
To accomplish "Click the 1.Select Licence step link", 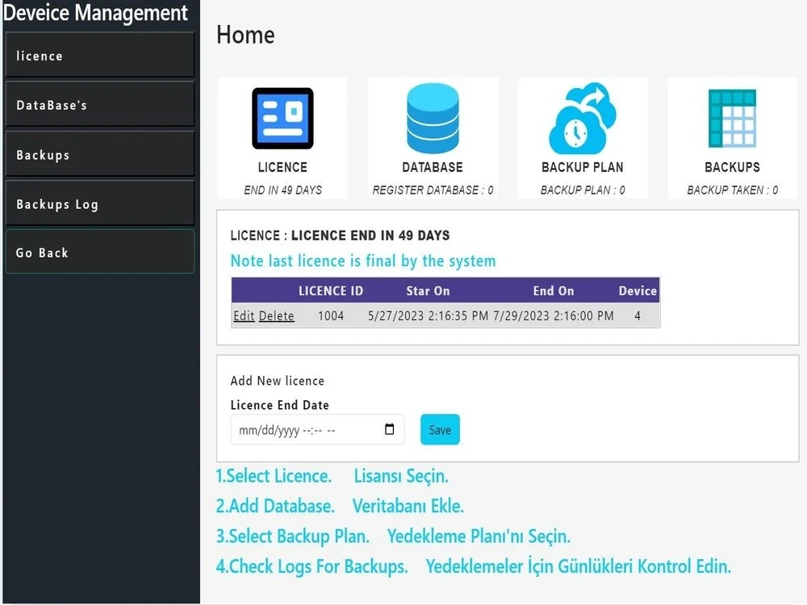I will (274, 476).
